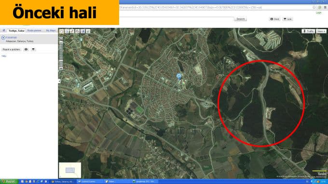Click the zoom in plus button
Screen dimensions: 328x184
[61, 68]
